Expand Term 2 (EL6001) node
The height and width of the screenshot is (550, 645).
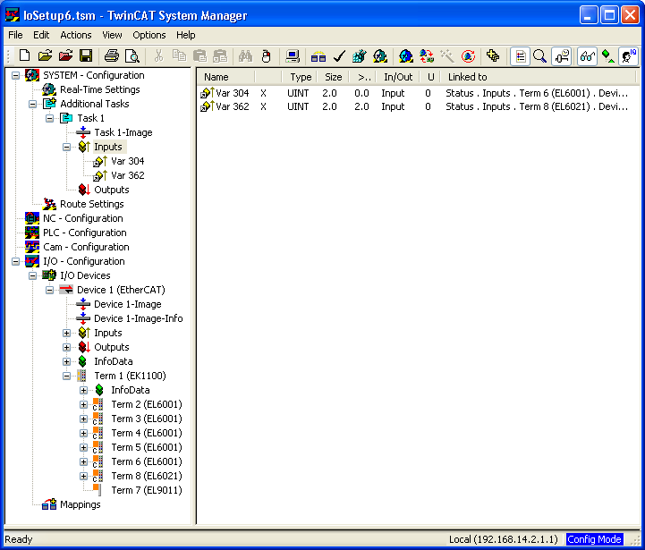(x=83, y=405)
